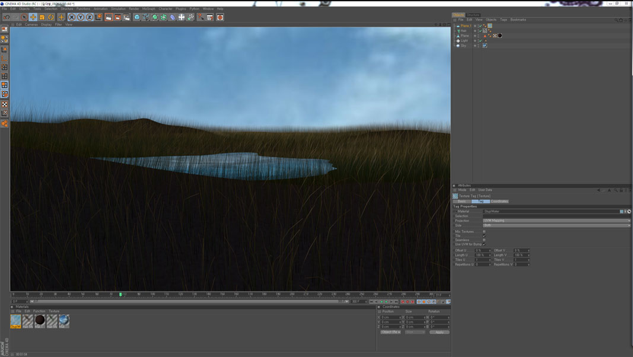Viewport: 633px width, 357px height.
Task: Switch to the Structure tab
Action: (473, 15)
